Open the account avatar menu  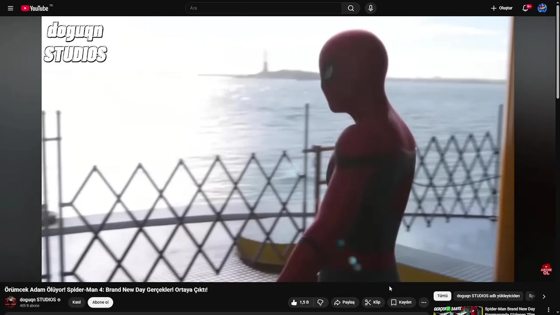[x=542, y=8]
